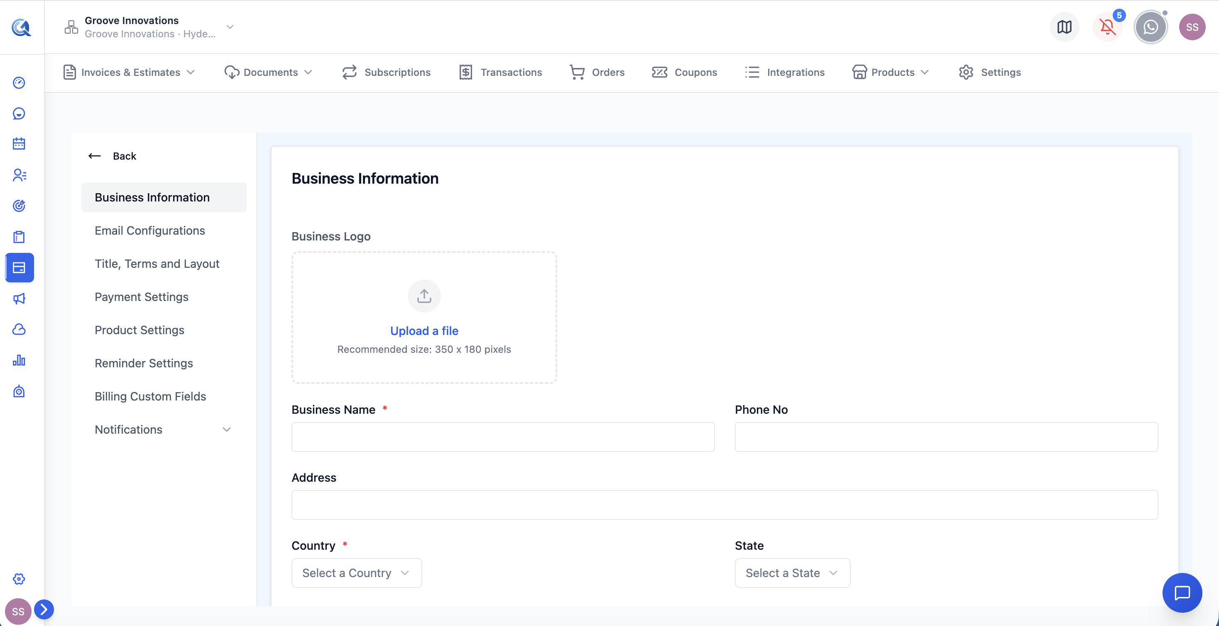
Task: Open the gear settings icon in left sidebar
Action: pyautogui.click(x=19, y=579)
